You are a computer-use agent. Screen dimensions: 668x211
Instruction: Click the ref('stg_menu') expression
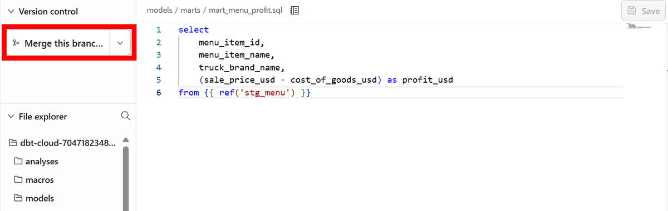coord(257,93)
